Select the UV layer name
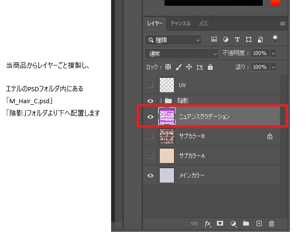The height and width of the screenshot is (238, 308). point(182,85)
